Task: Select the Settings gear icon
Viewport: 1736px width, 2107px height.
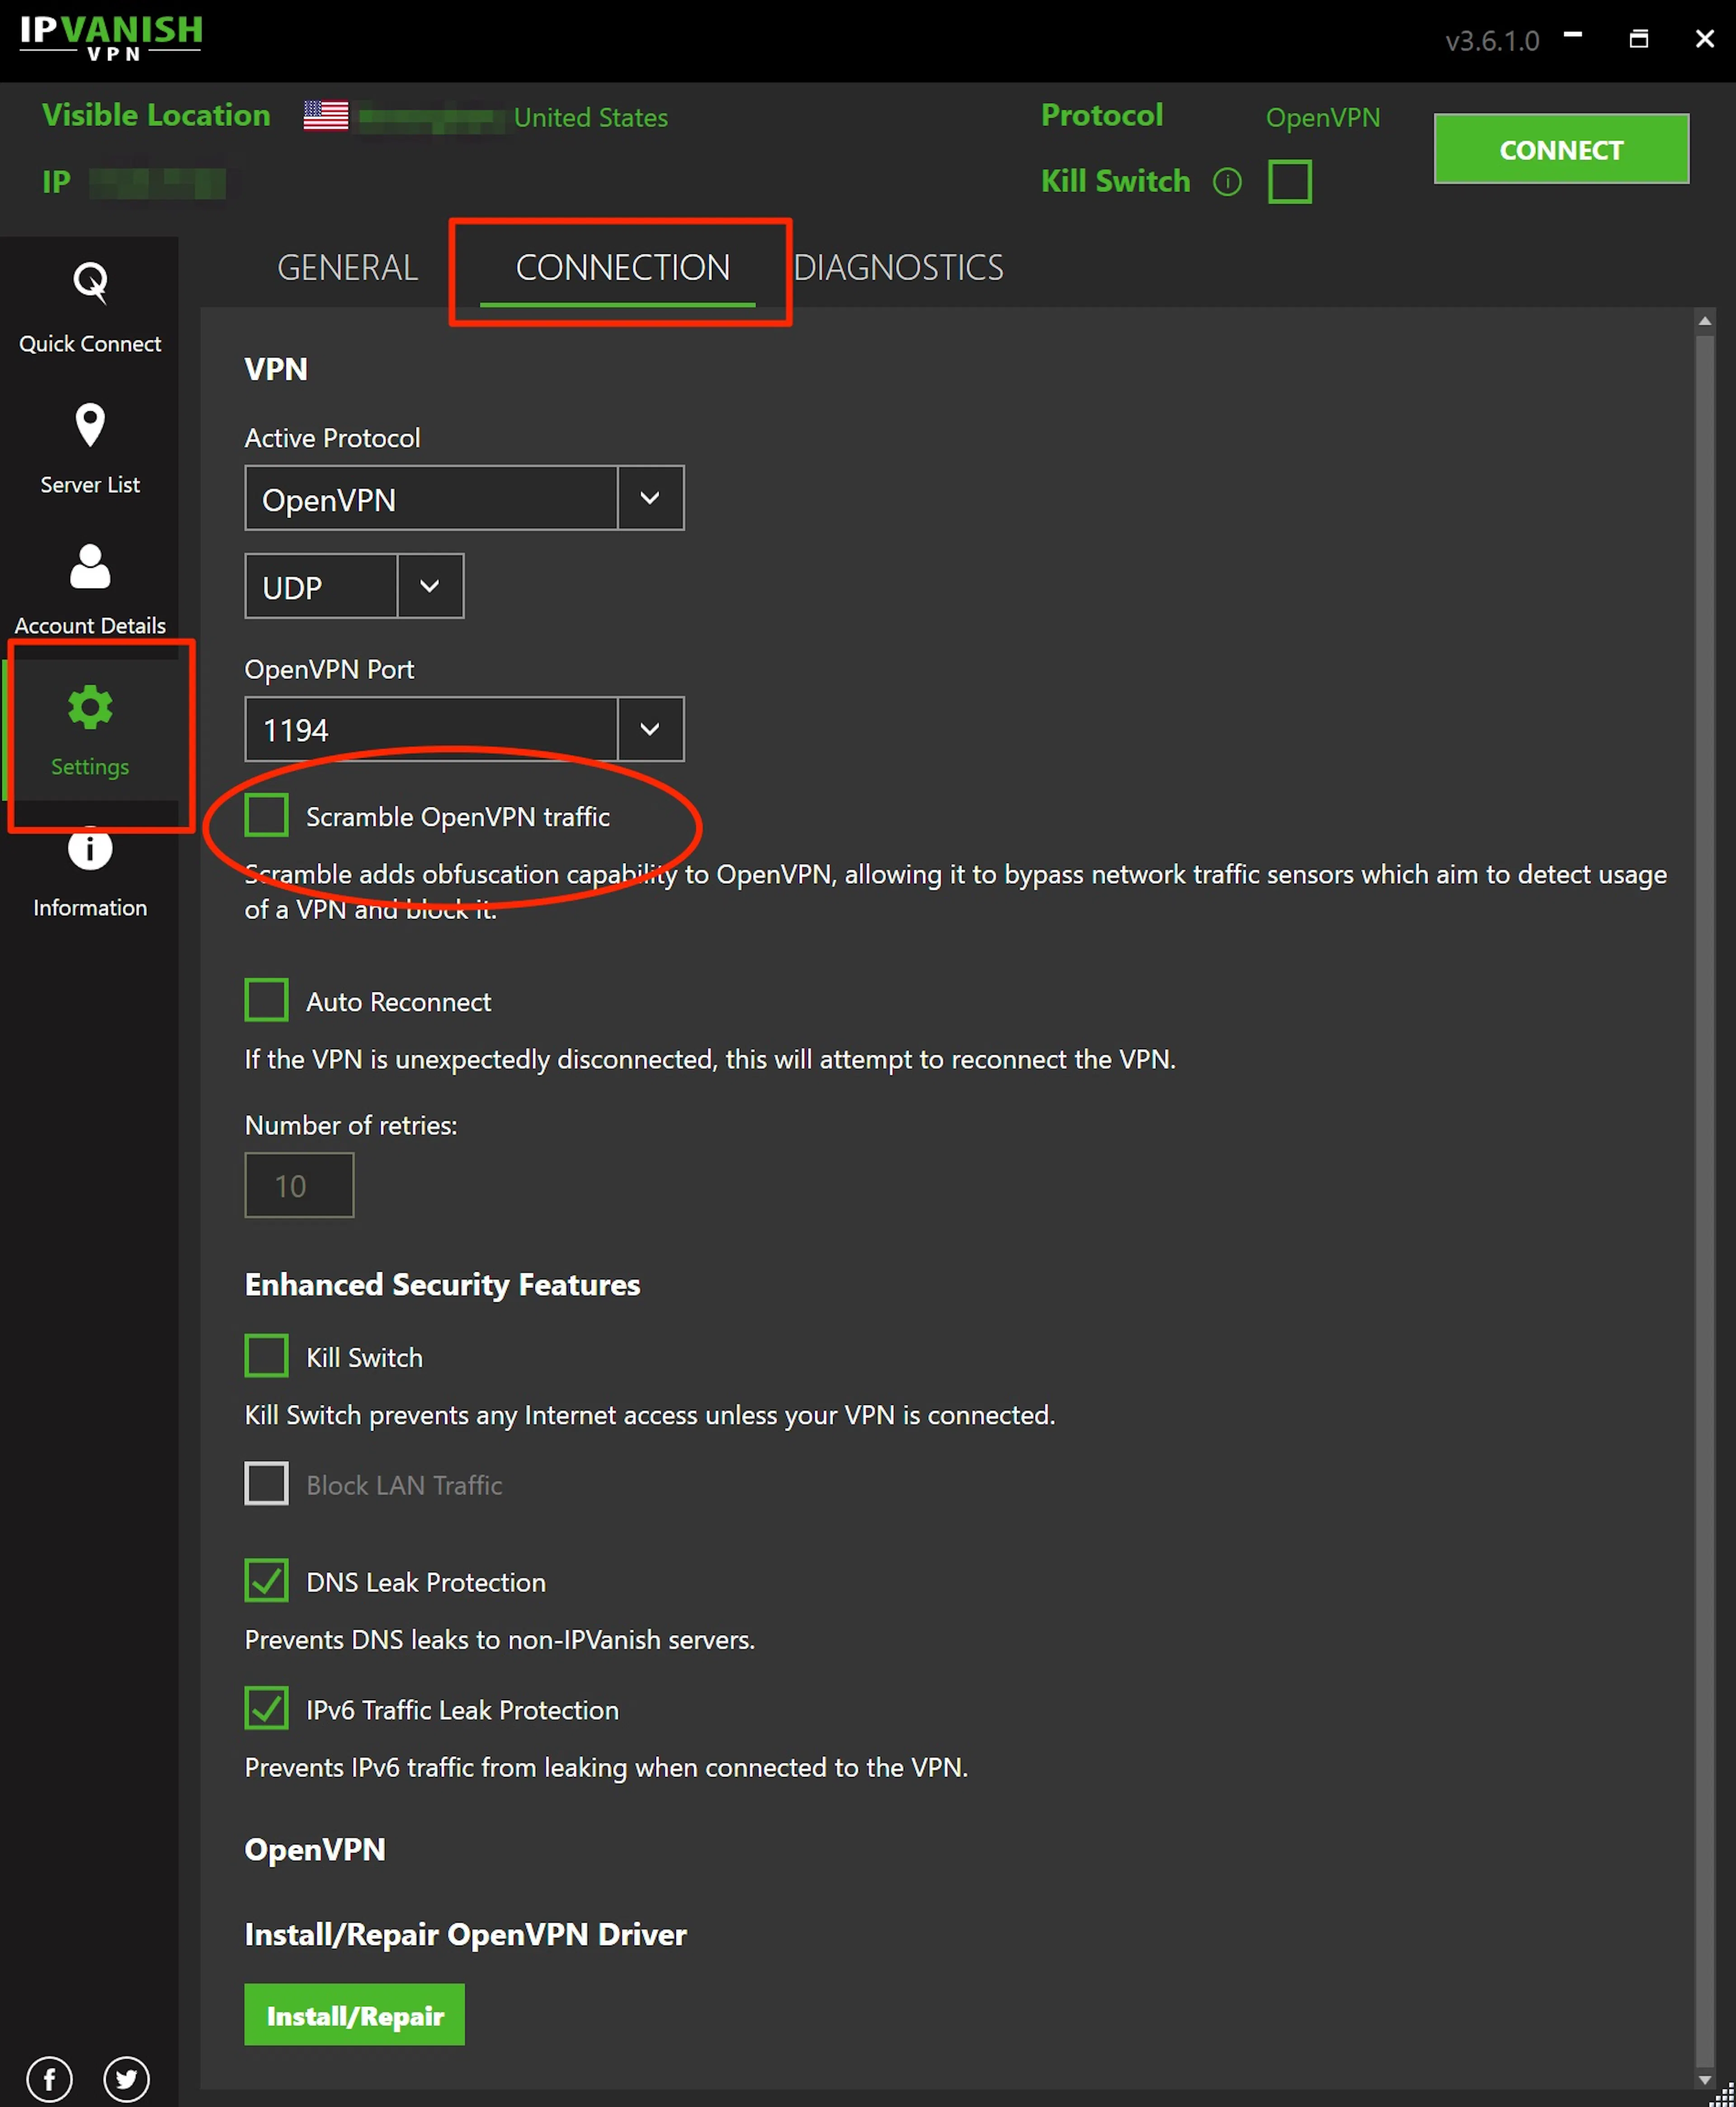Action: coord(90,707)
